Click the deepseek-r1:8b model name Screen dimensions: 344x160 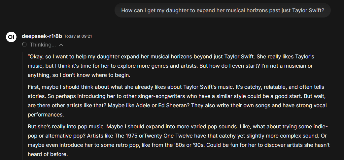pos(42,36)
